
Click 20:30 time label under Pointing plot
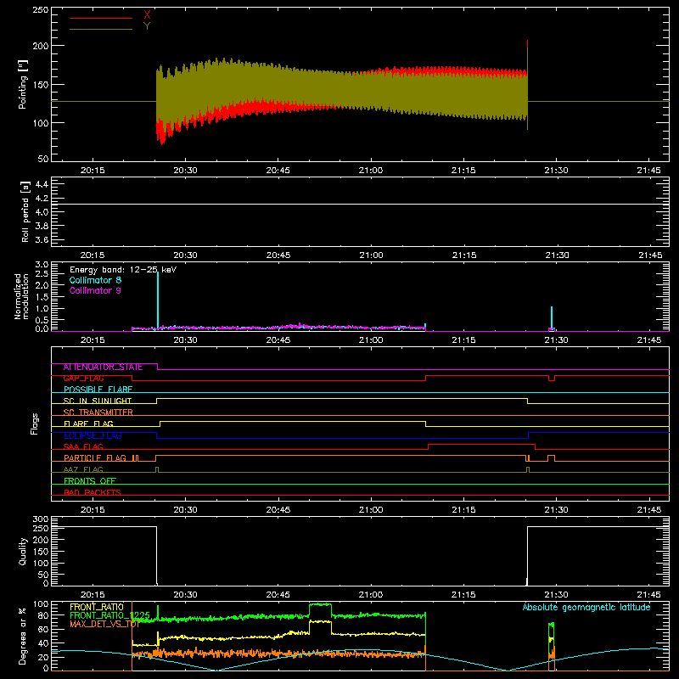pos(185,171)
